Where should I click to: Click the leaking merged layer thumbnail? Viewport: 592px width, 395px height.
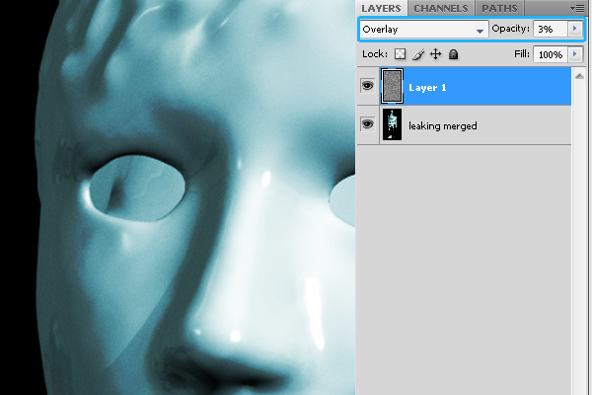click(x=392, y=125)
